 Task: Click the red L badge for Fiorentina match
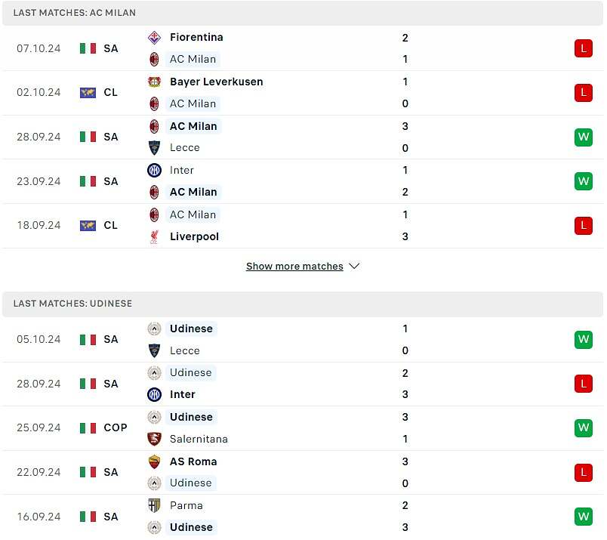click(584, 48)
